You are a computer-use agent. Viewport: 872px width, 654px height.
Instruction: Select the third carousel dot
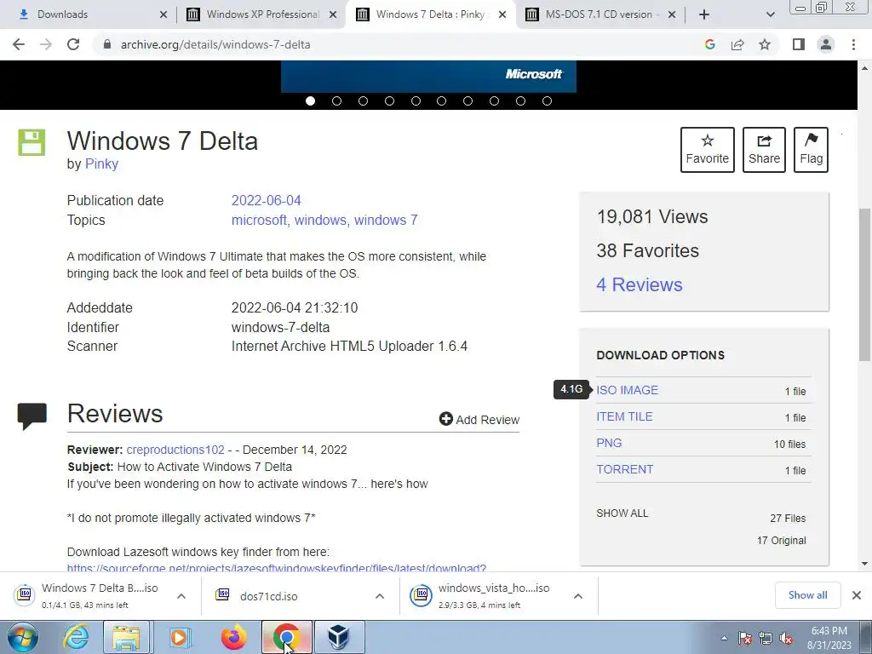pyautogui.click(x=363, y=100)
